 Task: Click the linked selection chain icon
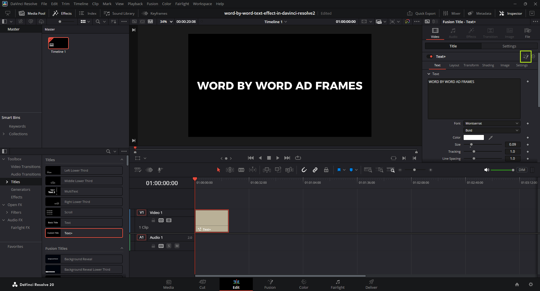click(315, 170)
